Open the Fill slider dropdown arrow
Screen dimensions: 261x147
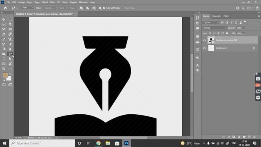pos(244,33)
